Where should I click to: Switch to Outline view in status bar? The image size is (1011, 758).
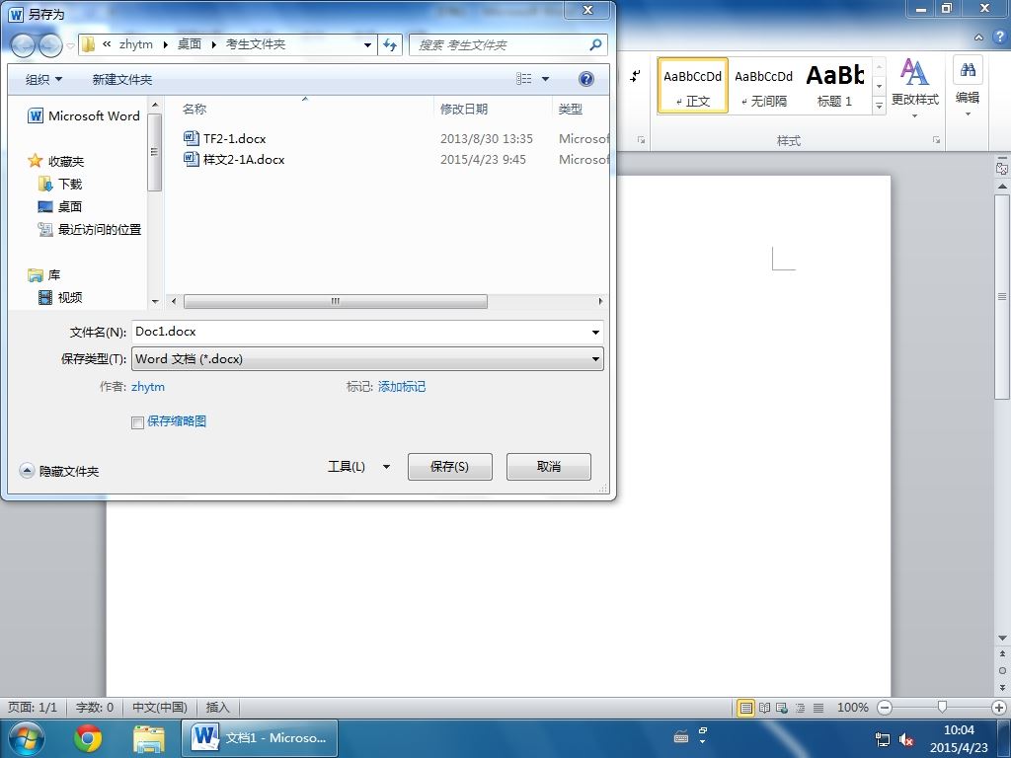click(800, 708)
